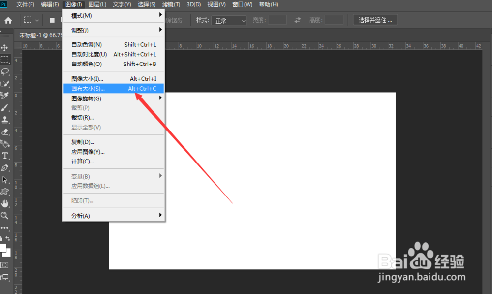Open the 窗口(W) menu
Viewport: 492px width, 294px height.
pyautogui.click(x=242, y=4)
